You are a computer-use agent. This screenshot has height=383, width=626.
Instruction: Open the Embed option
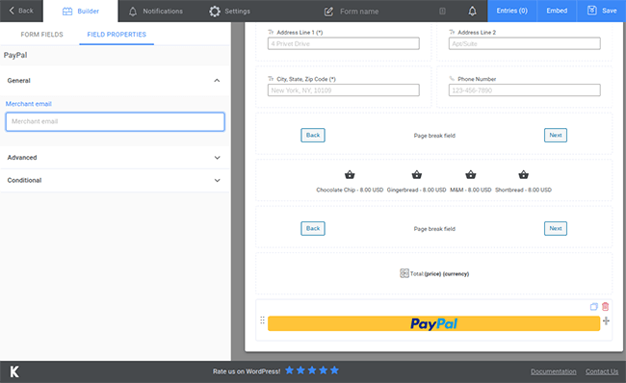[557, 11]
